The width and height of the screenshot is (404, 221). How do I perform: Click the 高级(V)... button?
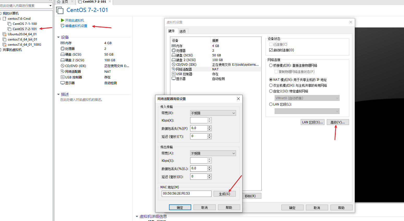point(338,122)
